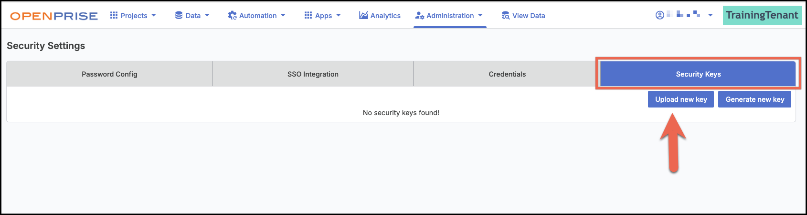Click the user profile avatar icon
Screen dimensions: 807x215
pyautogui.click(x=659, y=15)
